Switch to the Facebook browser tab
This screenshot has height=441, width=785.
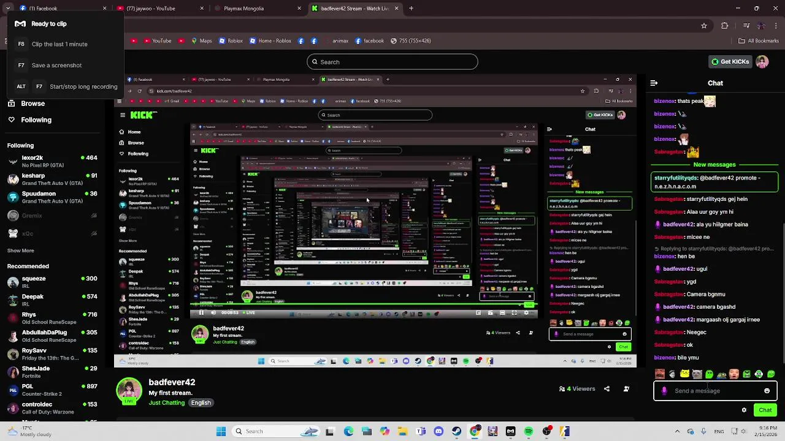click(x=63, y=9)
